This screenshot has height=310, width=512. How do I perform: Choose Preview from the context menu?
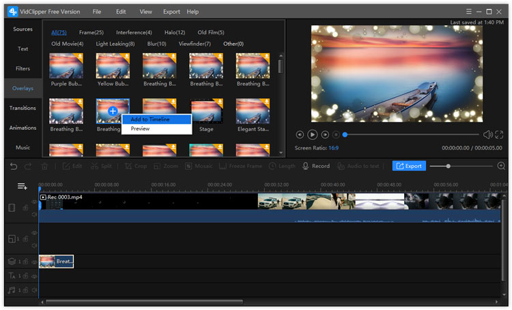pyautogui.click(x=157, y=128)
